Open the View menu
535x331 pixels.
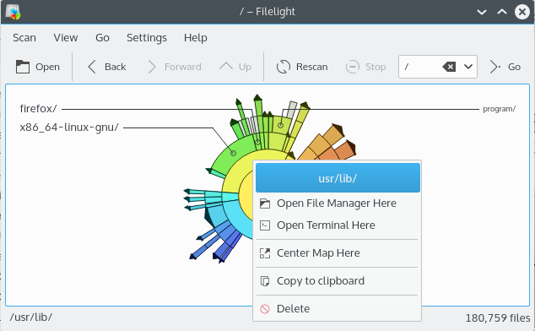tap(66, 37)
